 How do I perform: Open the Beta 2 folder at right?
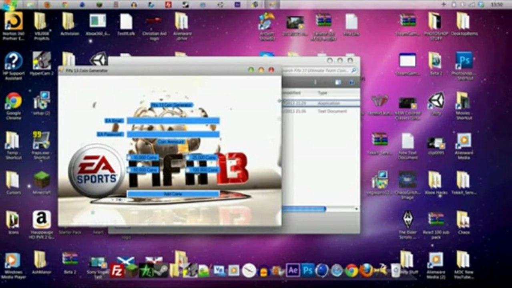436,64
